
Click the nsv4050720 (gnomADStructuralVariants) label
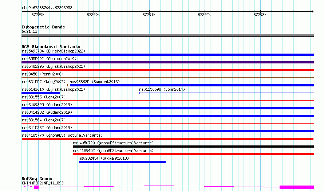tap(113, 143)
